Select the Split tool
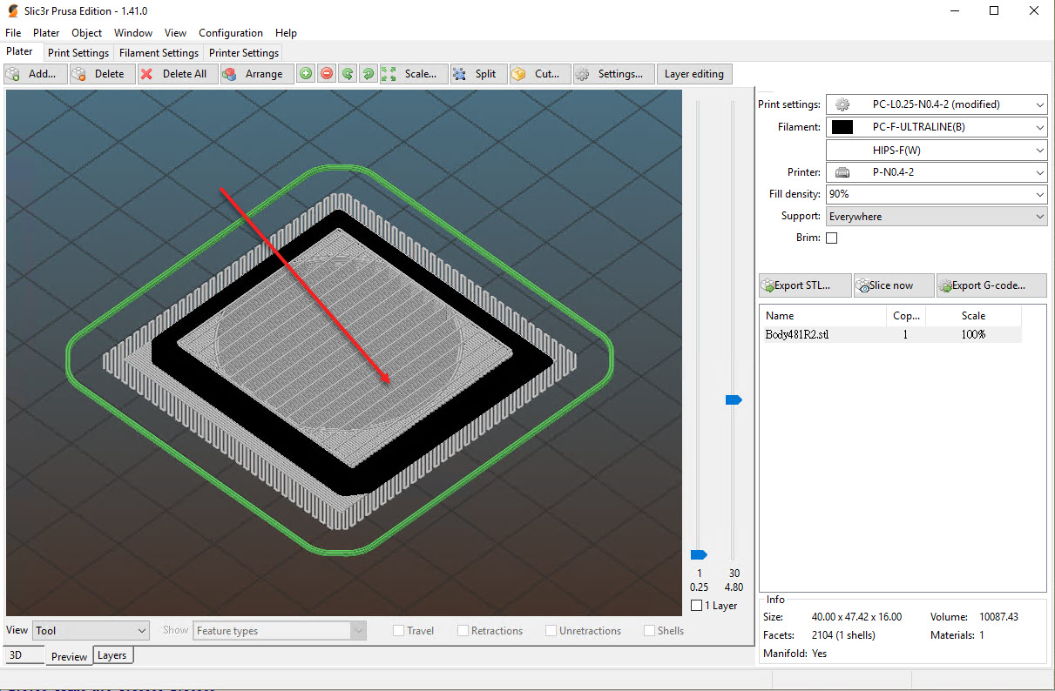 [x=477, y=73]
